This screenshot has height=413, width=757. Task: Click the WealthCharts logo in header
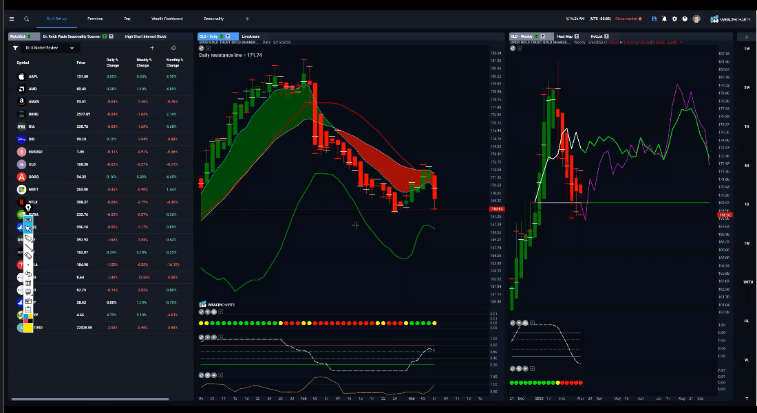pyautogui.click(x=730, y=19)
